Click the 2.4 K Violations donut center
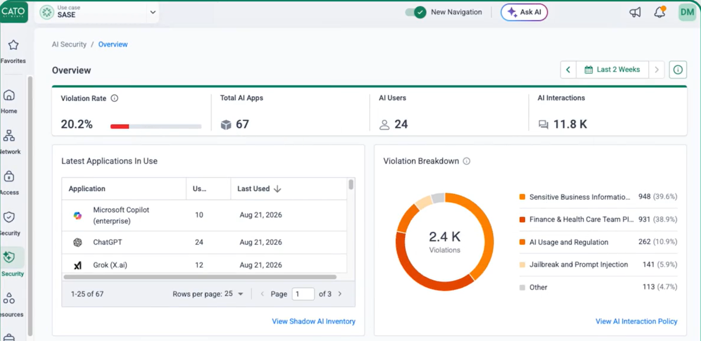Viewport: 701px width, 341px height. click(x=444, y=242)
